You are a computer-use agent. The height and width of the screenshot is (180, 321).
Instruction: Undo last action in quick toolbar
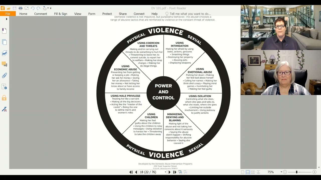33,8
